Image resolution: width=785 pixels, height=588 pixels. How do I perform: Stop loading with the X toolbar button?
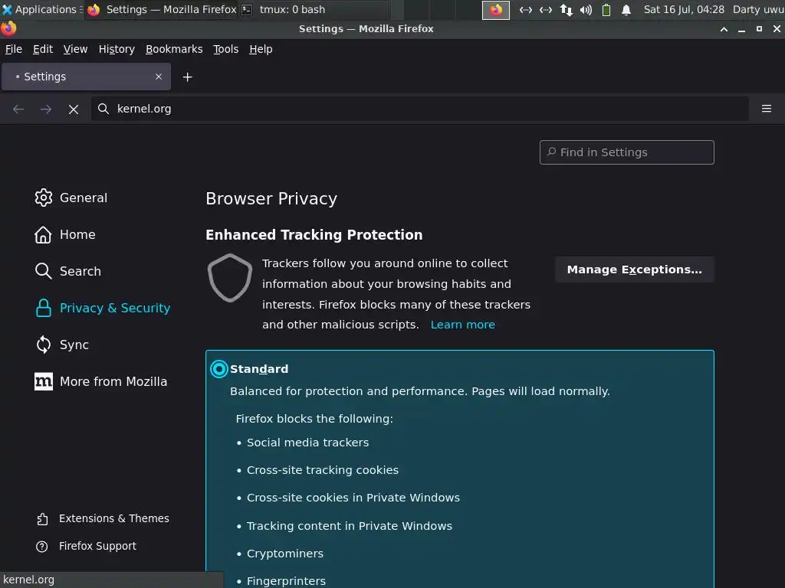click(x=74, y=109)
